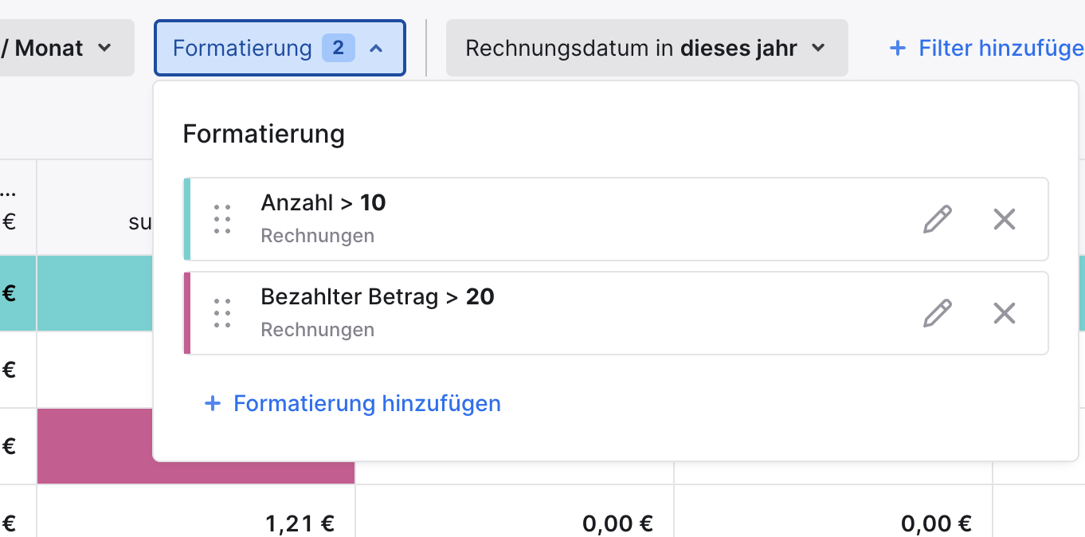Click the pink color bar of Bezahlter Betrag rule
Image resolution: width=1085 pixels, height=537 pixels.
(x=187, y=313)
